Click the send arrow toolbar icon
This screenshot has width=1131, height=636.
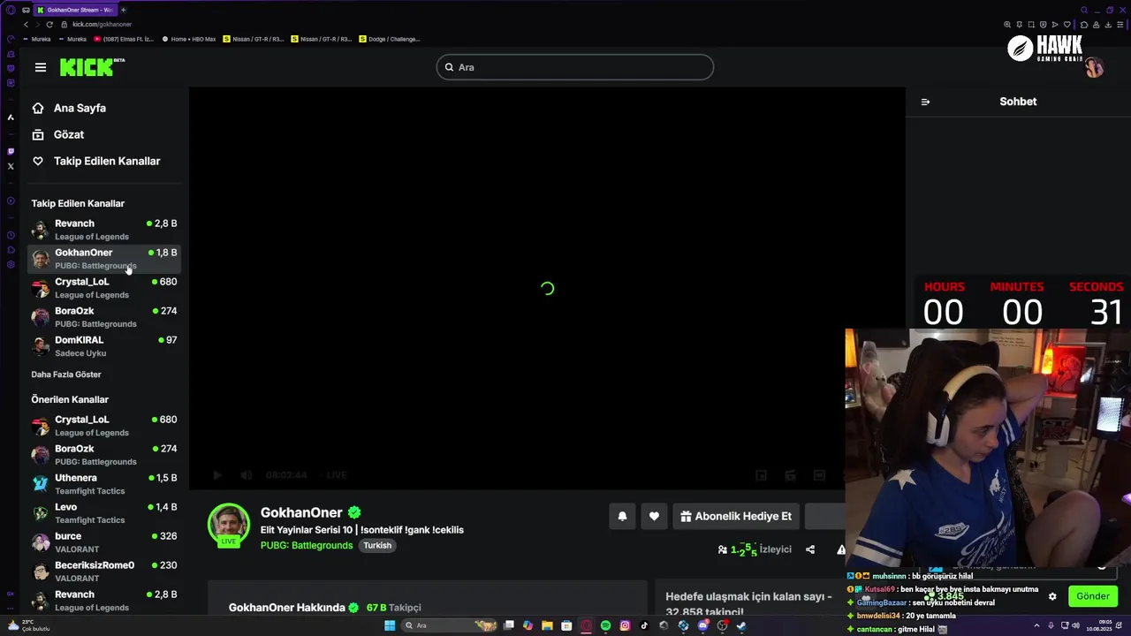1055,25
